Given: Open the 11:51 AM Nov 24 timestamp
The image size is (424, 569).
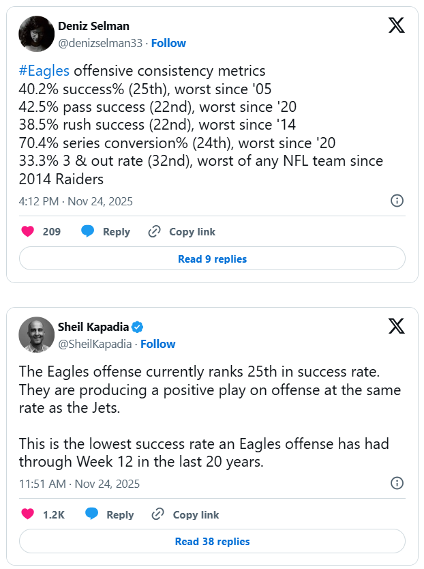Looking at the screenshot, I should click(x=79, y=484).
